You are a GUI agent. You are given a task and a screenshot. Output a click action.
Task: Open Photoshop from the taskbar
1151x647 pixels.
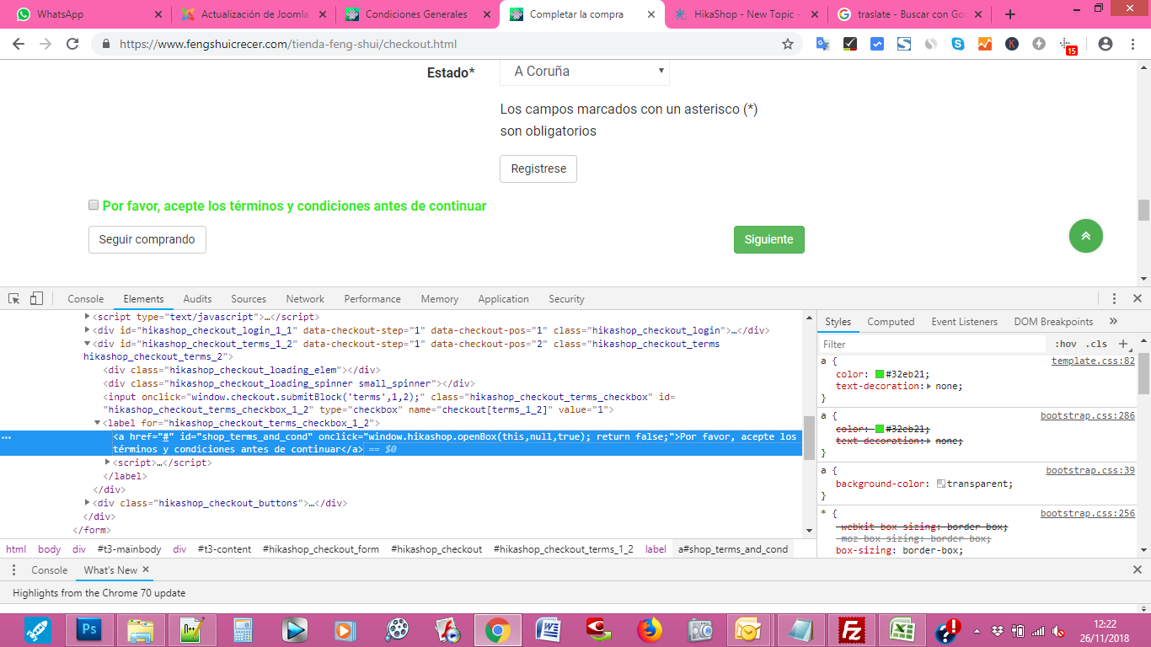[x=88, y=629]
